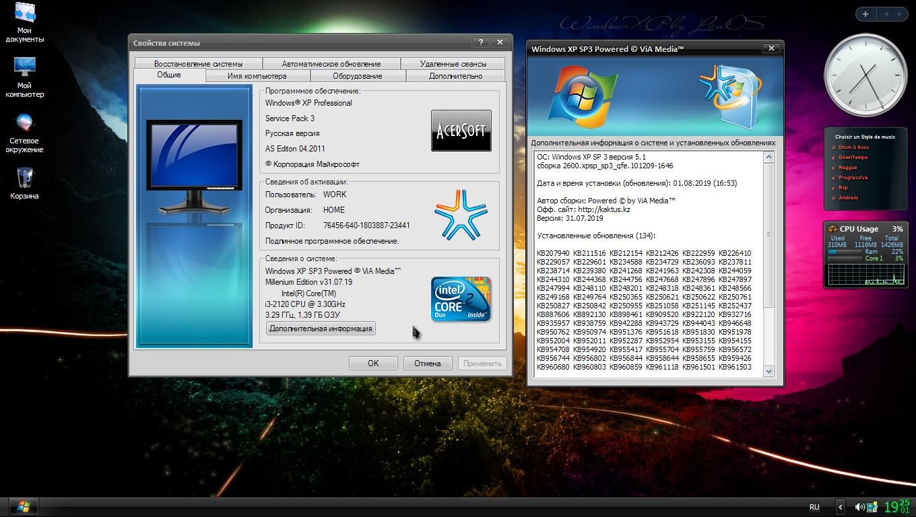Expand hidden tray icons chevron
Screen dimensions: 916x517
841,507
